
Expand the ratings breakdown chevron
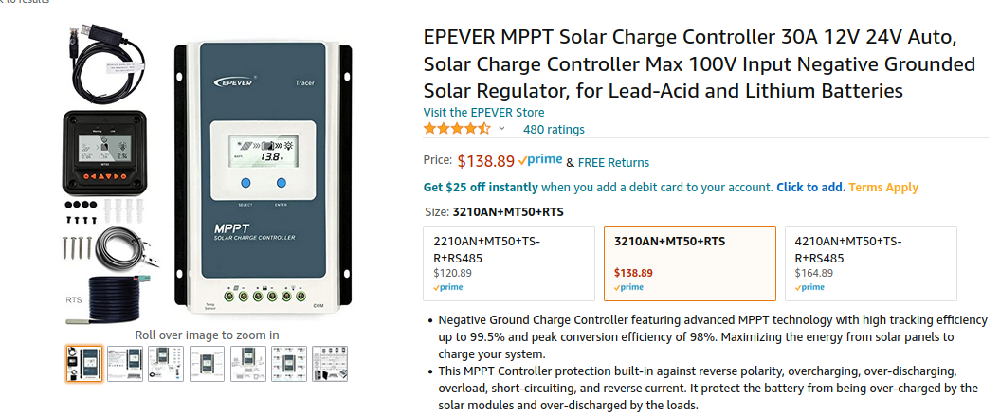(x=502, y=129)
